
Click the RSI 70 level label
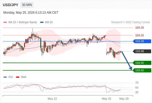pos(137,83)
